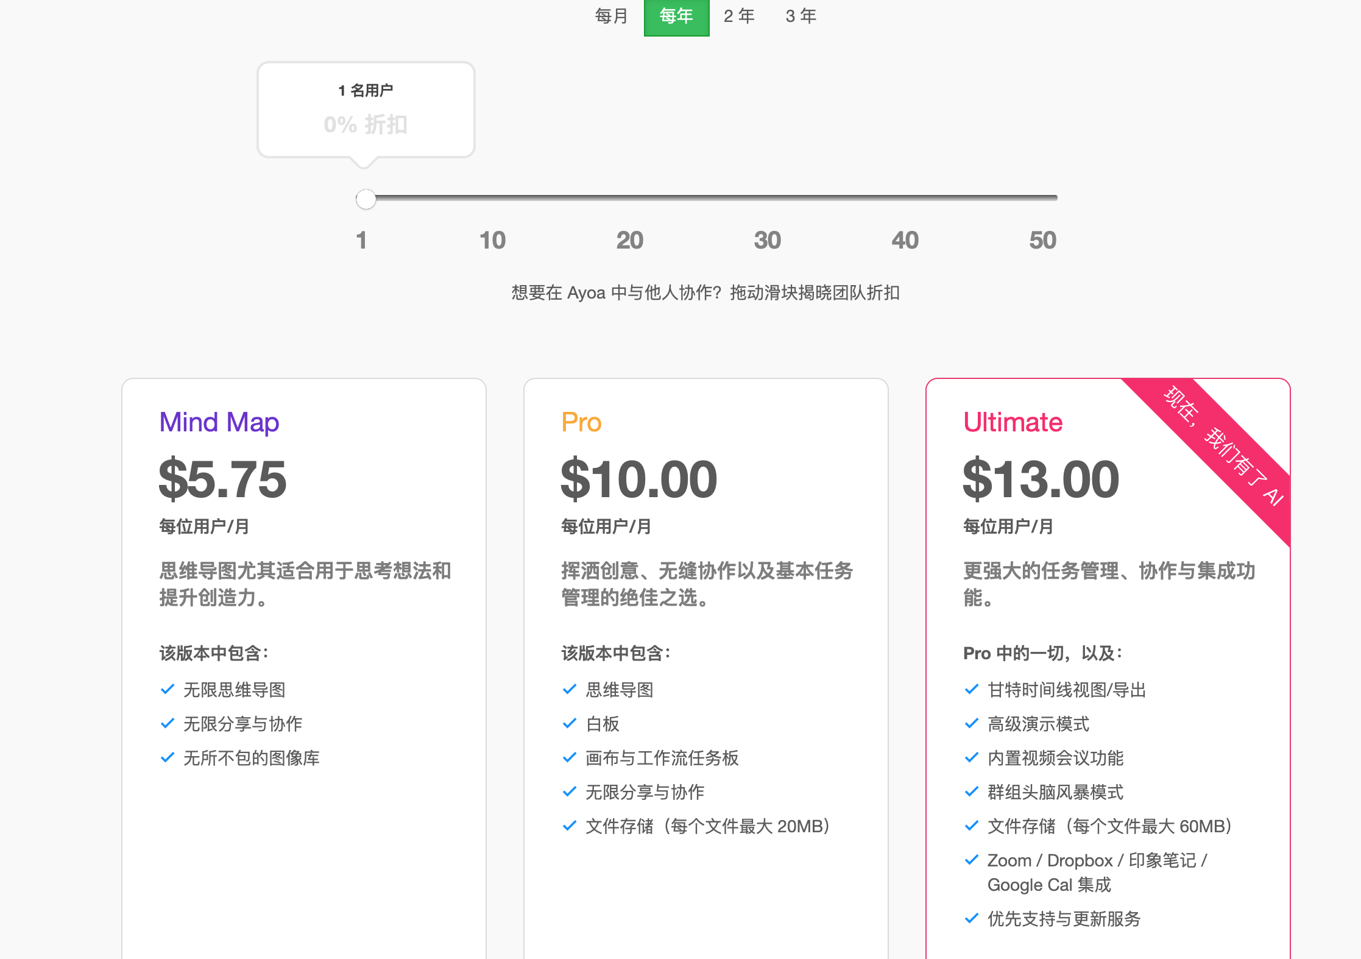This screenshot has height=959, width=1361.
Task: Click the Pro plan title
Action: point(581,422)
